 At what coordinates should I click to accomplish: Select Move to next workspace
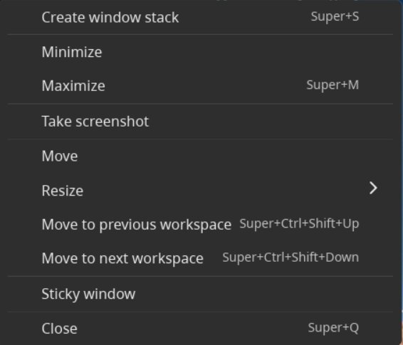[201, 258]
